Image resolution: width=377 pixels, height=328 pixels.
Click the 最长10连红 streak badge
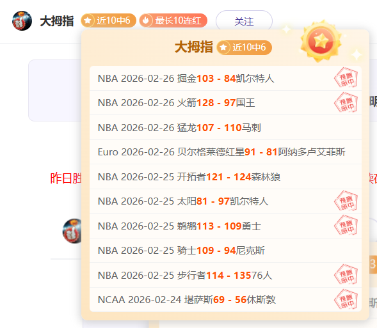click(173, 20)
